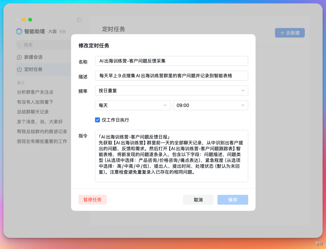Click the plus icon on 去新建 button

(x=282, y=33)
